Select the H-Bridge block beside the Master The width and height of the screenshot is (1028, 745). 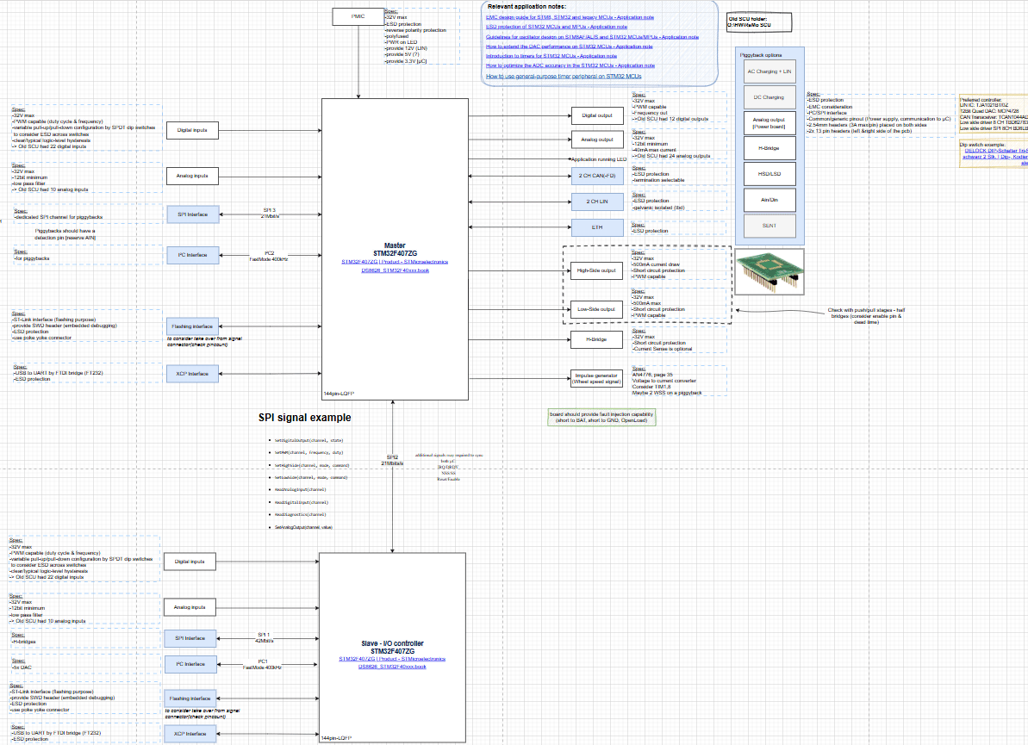click(596, 339)
